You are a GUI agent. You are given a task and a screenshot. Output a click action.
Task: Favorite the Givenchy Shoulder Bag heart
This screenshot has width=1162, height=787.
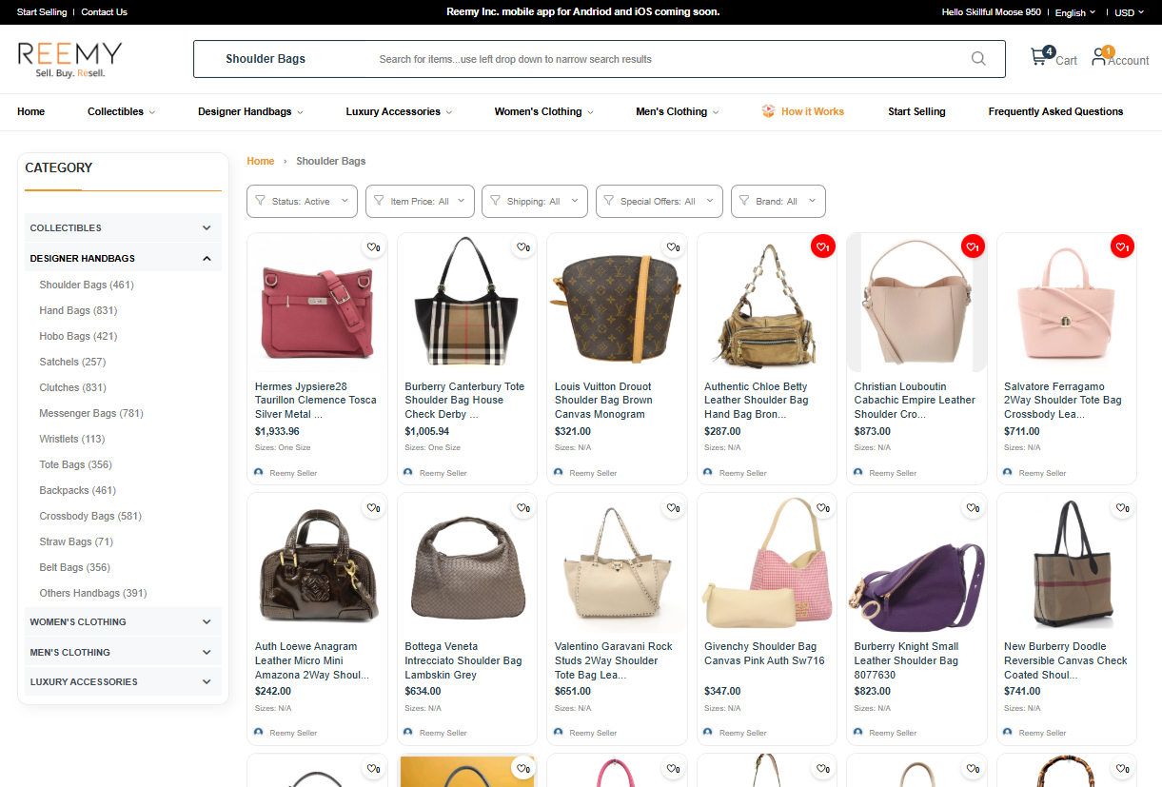point(822,508)
